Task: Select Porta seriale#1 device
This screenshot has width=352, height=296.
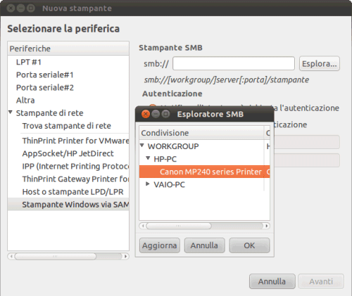Action: point(45,75)
